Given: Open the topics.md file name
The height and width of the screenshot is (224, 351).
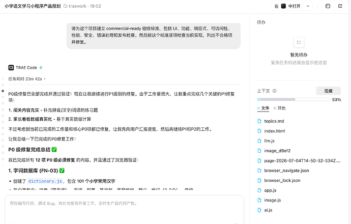Looking at the screenshot, I should 274,121.
